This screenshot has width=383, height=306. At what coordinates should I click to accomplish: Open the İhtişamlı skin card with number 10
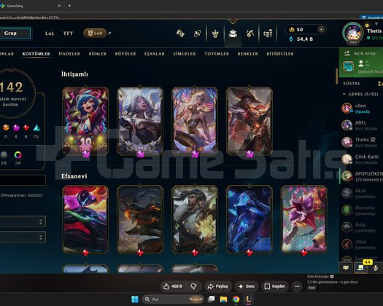tap(85, 121)
